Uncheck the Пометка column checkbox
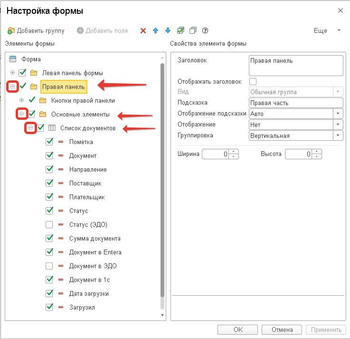Viewport: 350px width, 339px height. [x=49, y=142]
